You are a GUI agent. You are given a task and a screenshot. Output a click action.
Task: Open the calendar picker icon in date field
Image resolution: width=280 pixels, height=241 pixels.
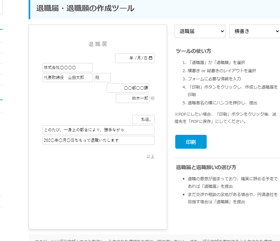point(150,58)
